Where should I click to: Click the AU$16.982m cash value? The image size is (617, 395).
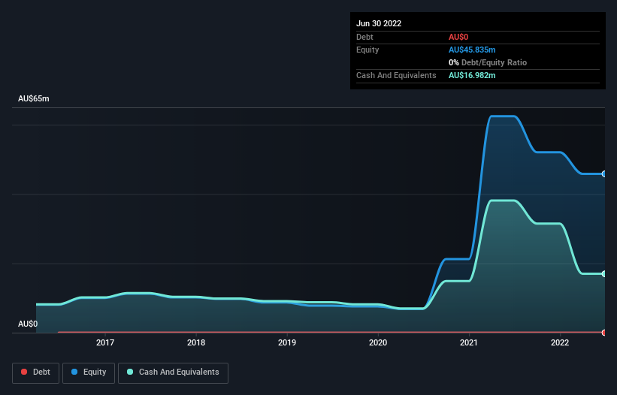click(x=472, y=75)
